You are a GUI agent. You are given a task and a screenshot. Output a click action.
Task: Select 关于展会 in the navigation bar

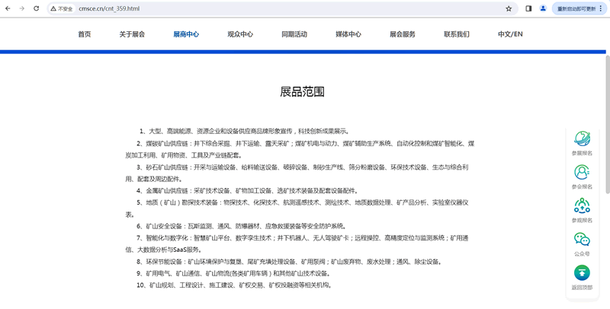pyautogui.click(x=132, y=34)
